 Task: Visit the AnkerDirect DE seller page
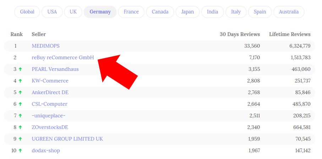(50, 92)
